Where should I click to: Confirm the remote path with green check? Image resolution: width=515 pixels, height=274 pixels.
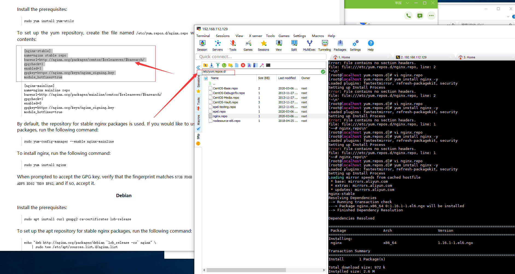(x=323, y=72)
